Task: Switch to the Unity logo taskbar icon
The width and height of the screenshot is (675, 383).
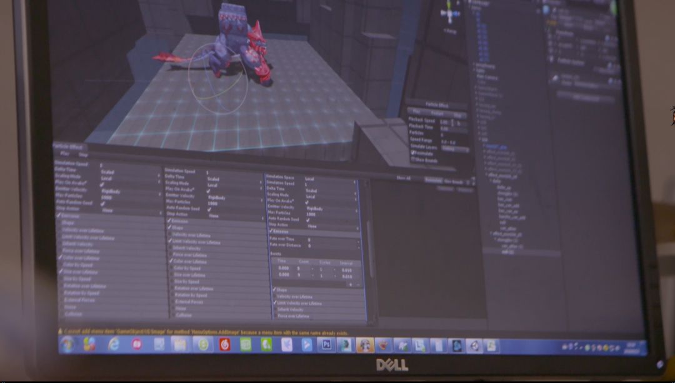Action: coord(474,346)
